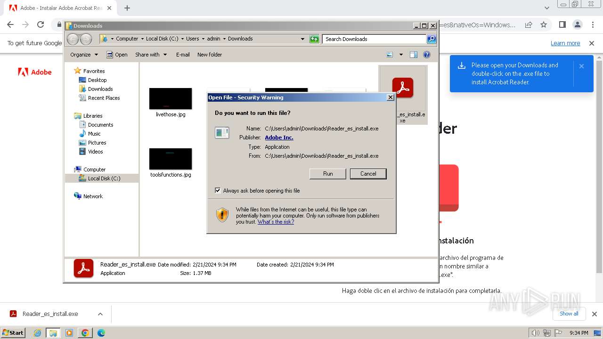Bookmark this page with the star icon
The image size is (603, 339).
point(544,24)
